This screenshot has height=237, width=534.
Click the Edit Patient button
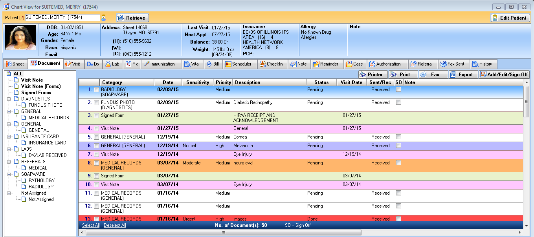click(510, 18)
